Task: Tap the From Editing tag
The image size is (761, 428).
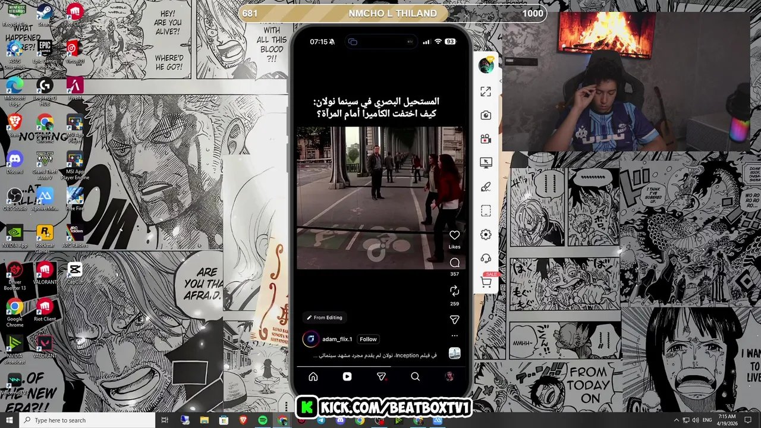Action: pos(325,317)
